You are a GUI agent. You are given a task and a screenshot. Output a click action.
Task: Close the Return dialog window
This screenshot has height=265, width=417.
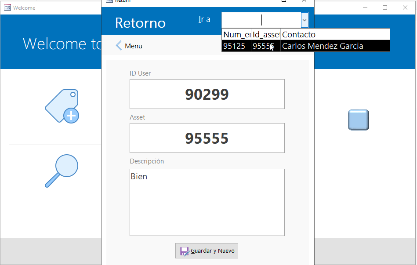point(304,1)
